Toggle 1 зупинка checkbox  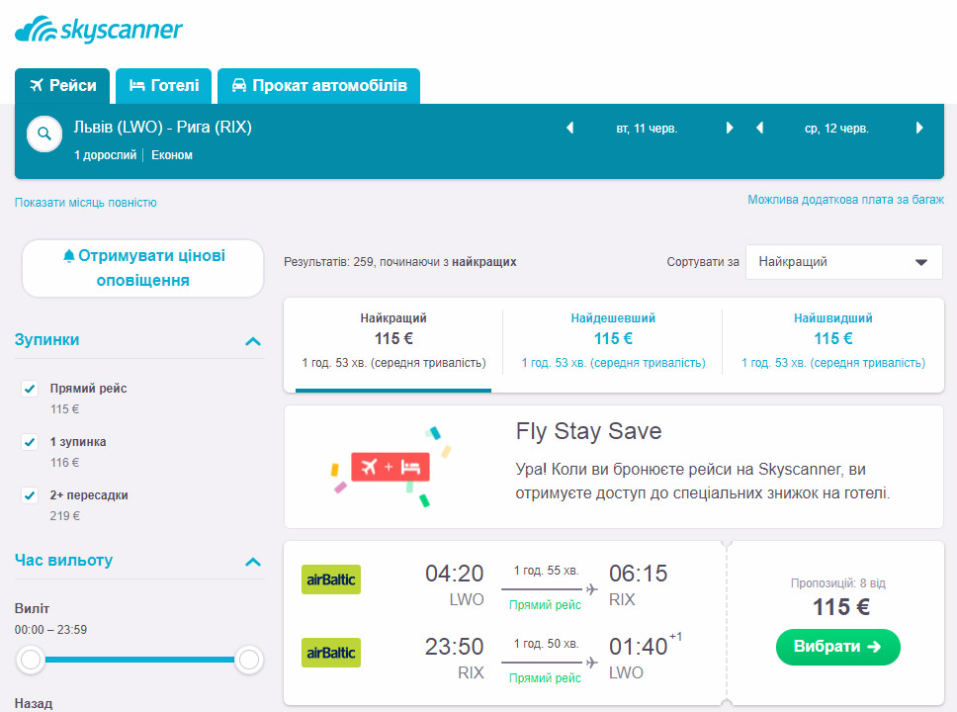coord(30,441)
